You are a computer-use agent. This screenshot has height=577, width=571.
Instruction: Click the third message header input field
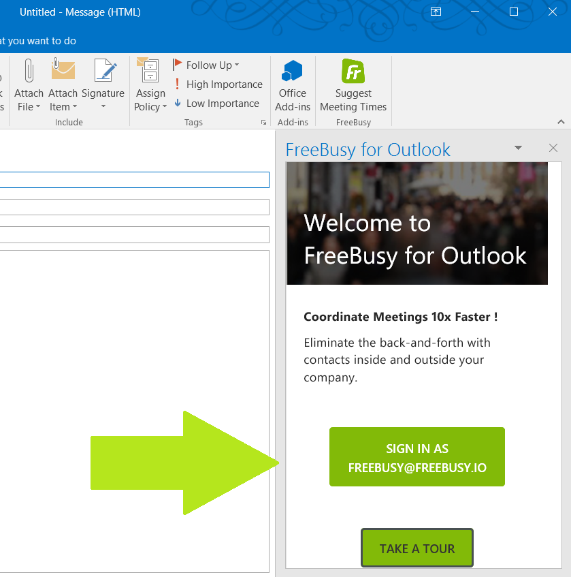[x=135, y=235]
